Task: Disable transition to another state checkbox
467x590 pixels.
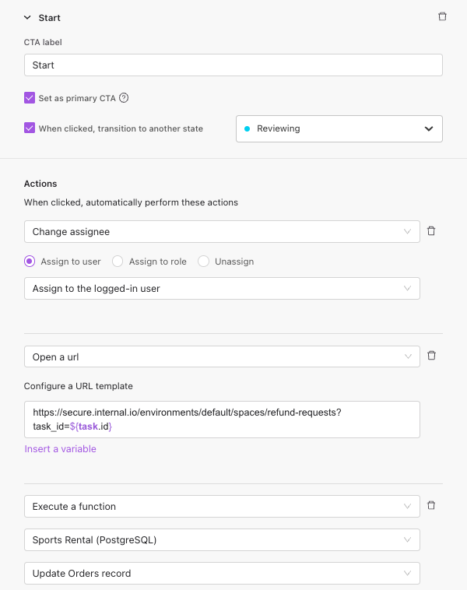Action: pos(30,128)
